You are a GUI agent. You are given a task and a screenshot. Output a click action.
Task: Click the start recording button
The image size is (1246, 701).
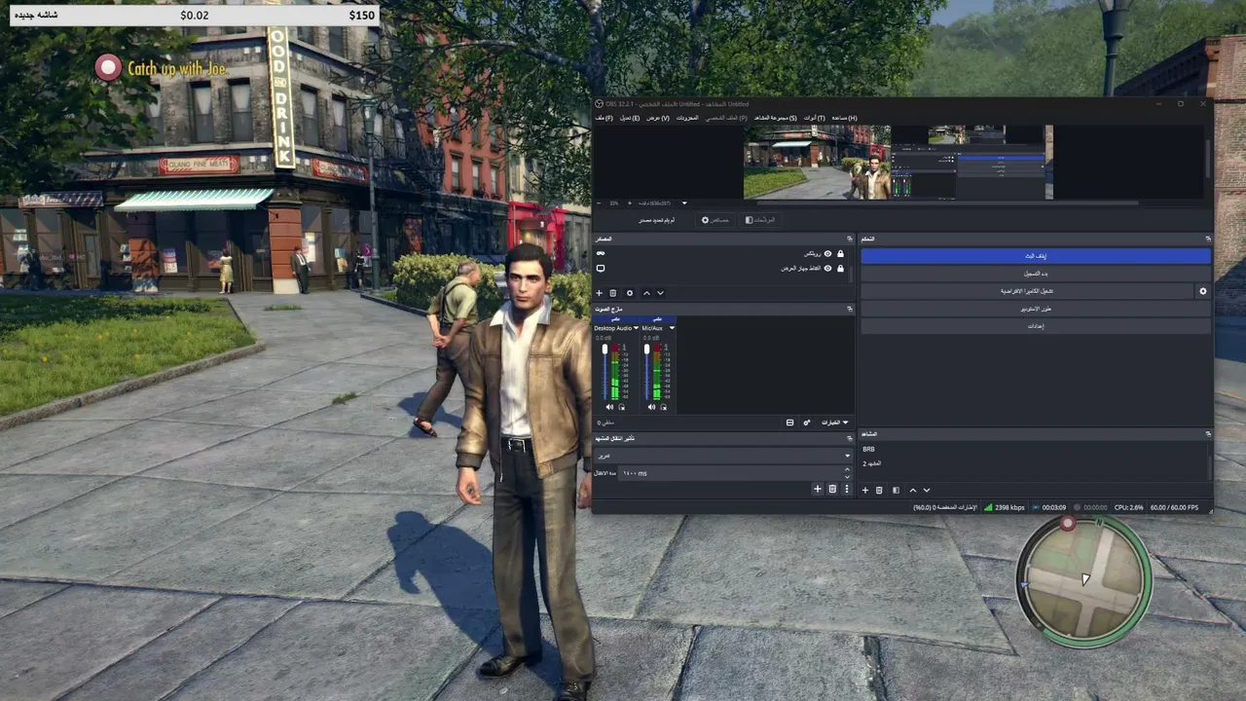1036,274
